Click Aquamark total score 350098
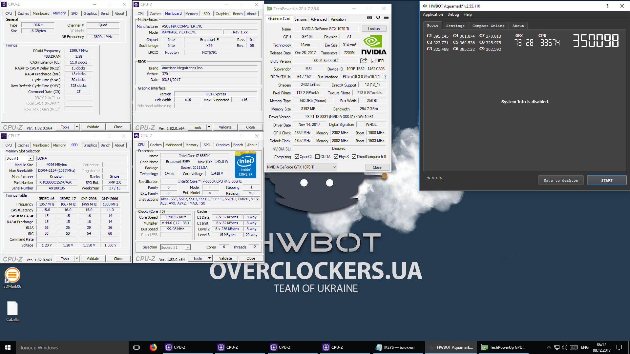Screen dimensions: 630x354 [x=596, y=41]
